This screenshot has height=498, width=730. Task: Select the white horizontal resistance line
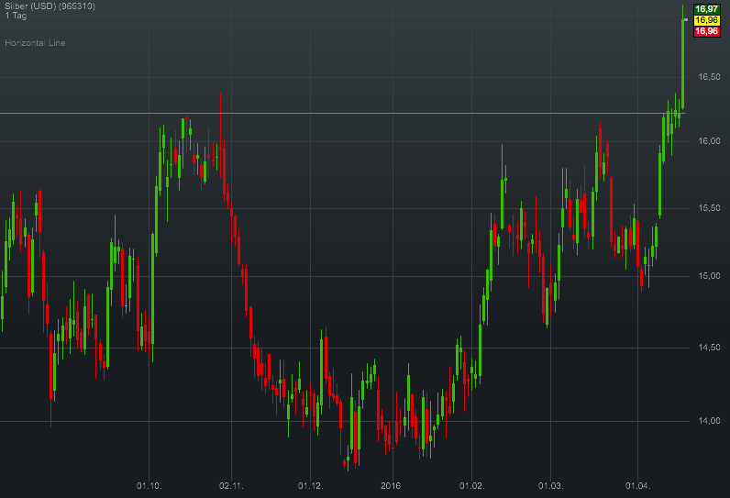pos(342,113)
